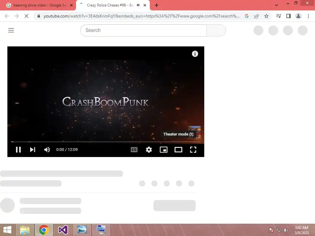Open File Explorer from the taskbar
315x236 pixels.
[25, 230]
